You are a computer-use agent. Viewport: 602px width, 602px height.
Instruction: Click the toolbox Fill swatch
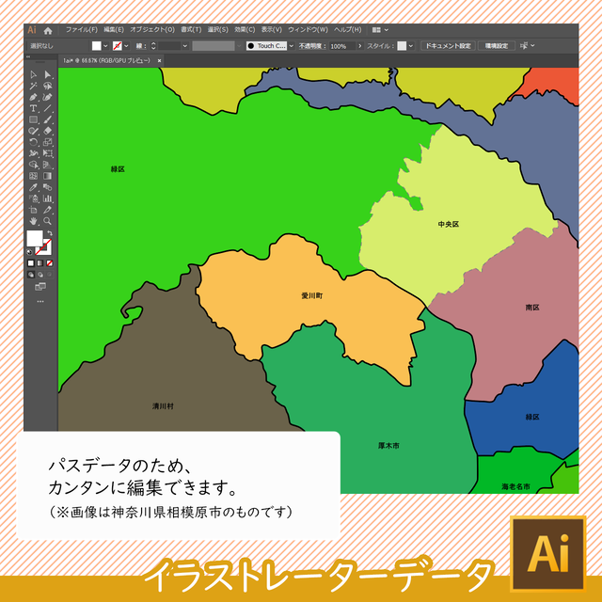(35, 238)
